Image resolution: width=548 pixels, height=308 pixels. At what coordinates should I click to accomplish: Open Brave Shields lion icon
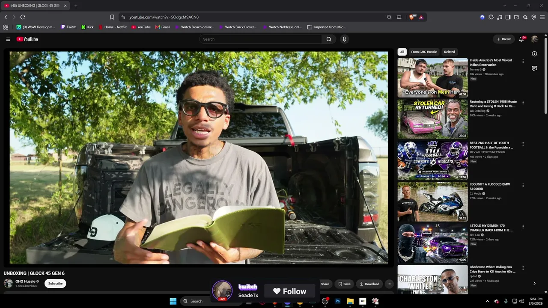(412, 17)
